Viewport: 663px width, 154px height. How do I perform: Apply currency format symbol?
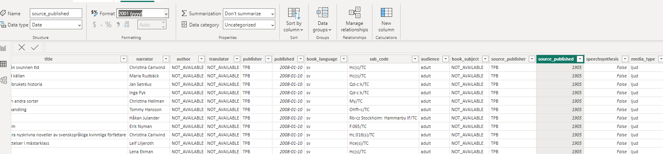[x=94, y=25]
